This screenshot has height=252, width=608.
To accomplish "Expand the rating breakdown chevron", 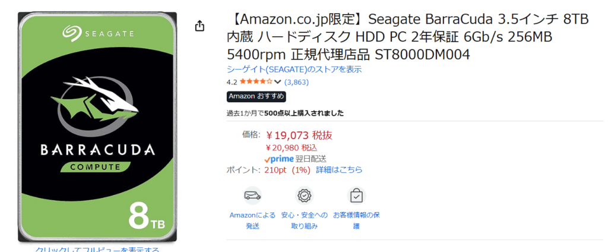I will point(277,82).
